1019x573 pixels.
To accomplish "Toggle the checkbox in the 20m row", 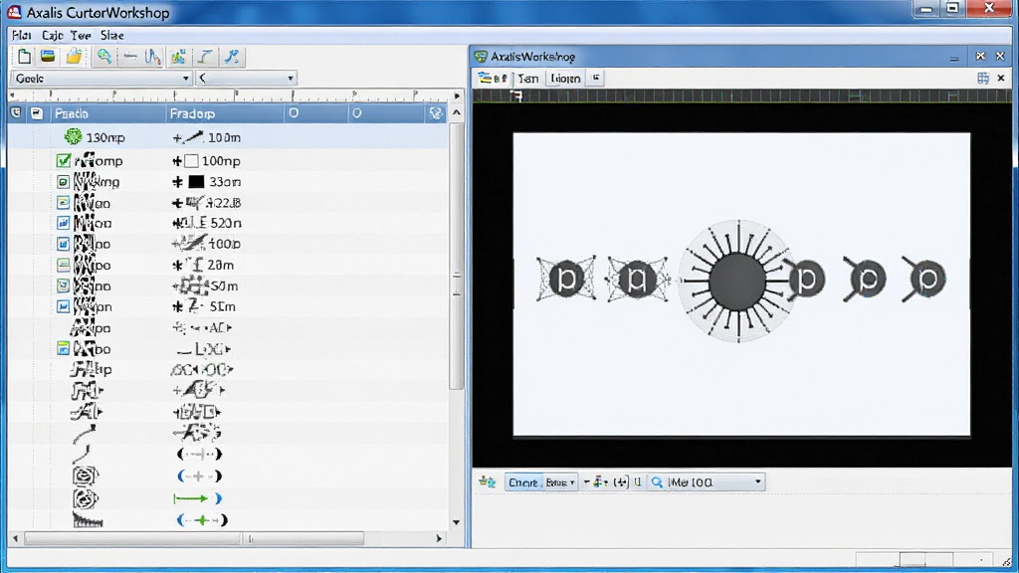I will tap(63, 265).
